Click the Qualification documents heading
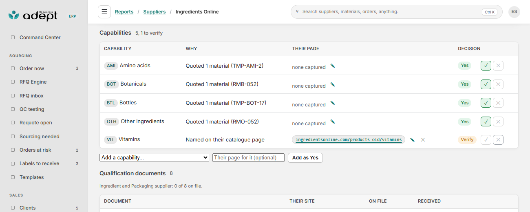 132,173
